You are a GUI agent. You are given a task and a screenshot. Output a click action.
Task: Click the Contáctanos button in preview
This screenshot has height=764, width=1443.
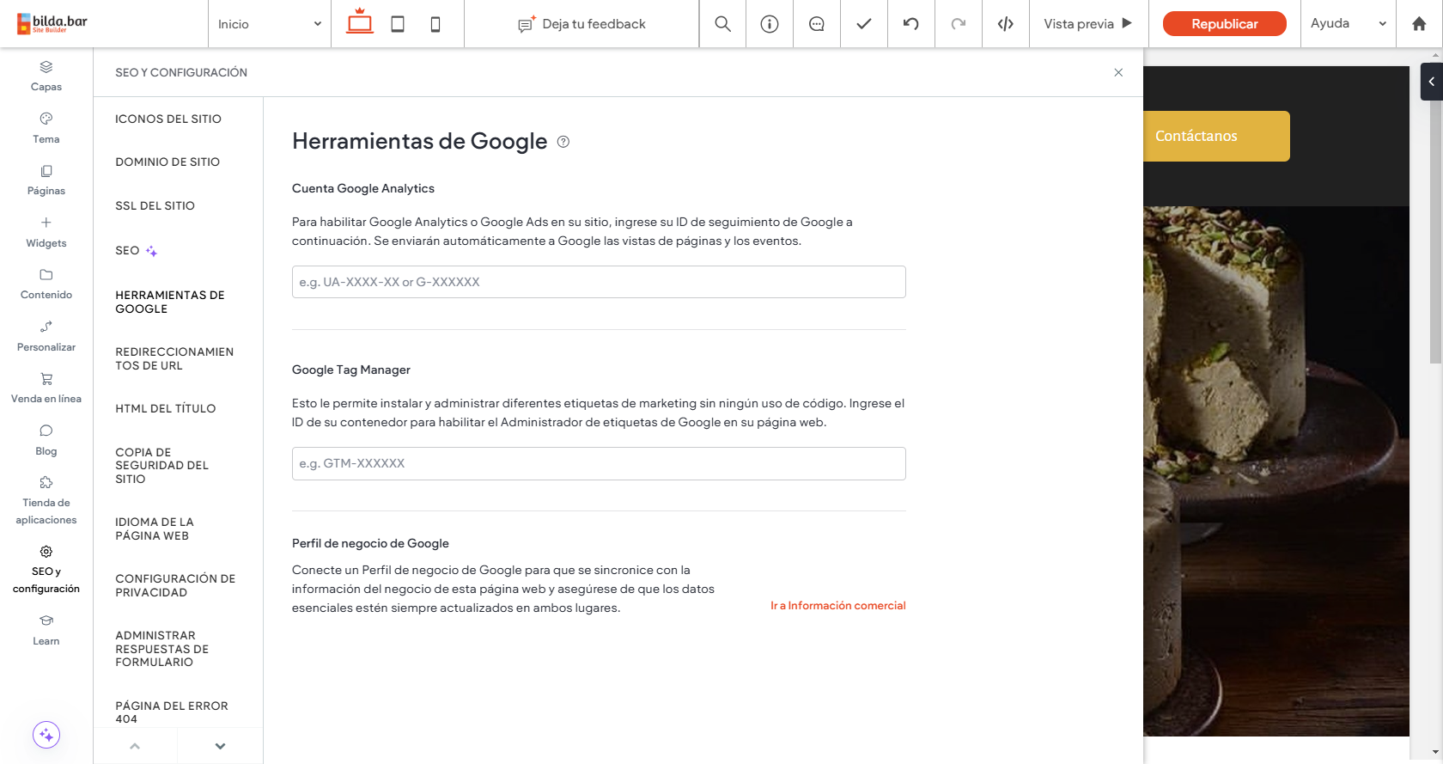click(x=1216, y=136)
